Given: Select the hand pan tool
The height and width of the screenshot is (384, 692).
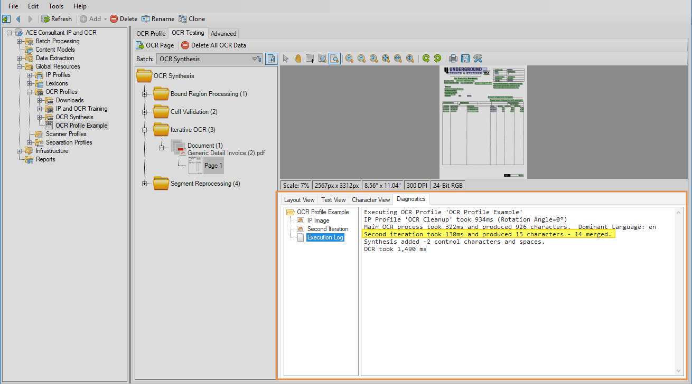Looking at the screenshot, I should [x=298, y=59].
